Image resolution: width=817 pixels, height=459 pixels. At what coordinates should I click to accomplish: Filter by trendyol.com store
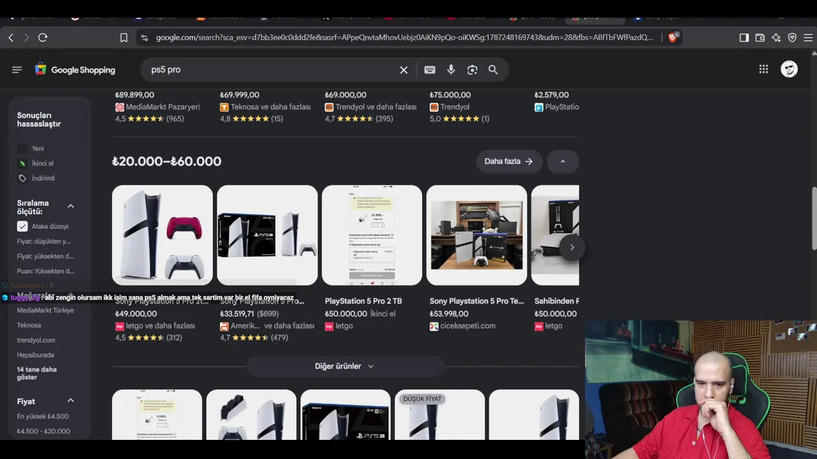coord(36,340)
